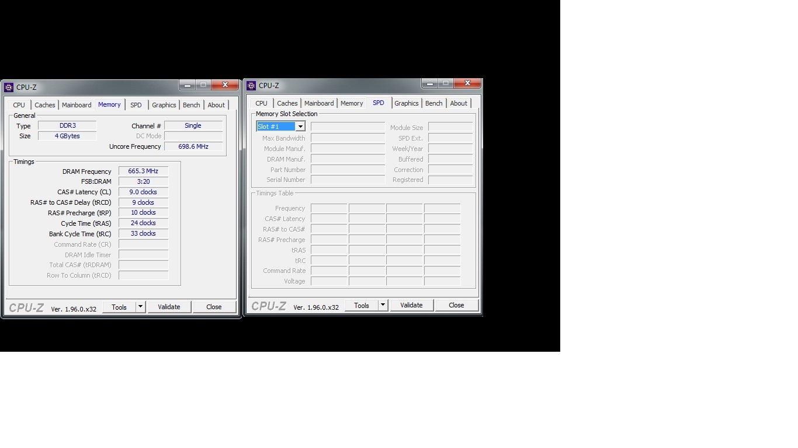This screenshot has height=448, width=798.
Task: Click the Close button in left CPU-Z window
Action: tap(214, 307)
